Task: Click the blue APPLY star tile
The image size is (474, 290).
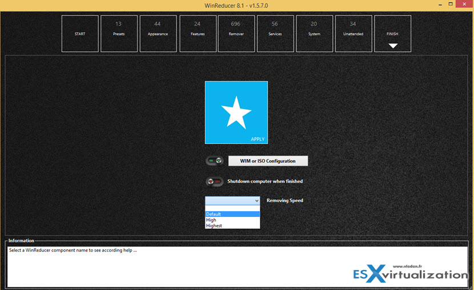Action: click(236, 112)
